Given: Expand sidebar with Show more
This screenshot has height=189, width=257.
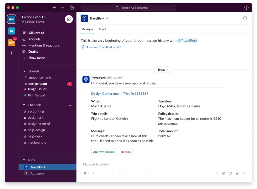Looking at the screenshot, I should (36, 58).
